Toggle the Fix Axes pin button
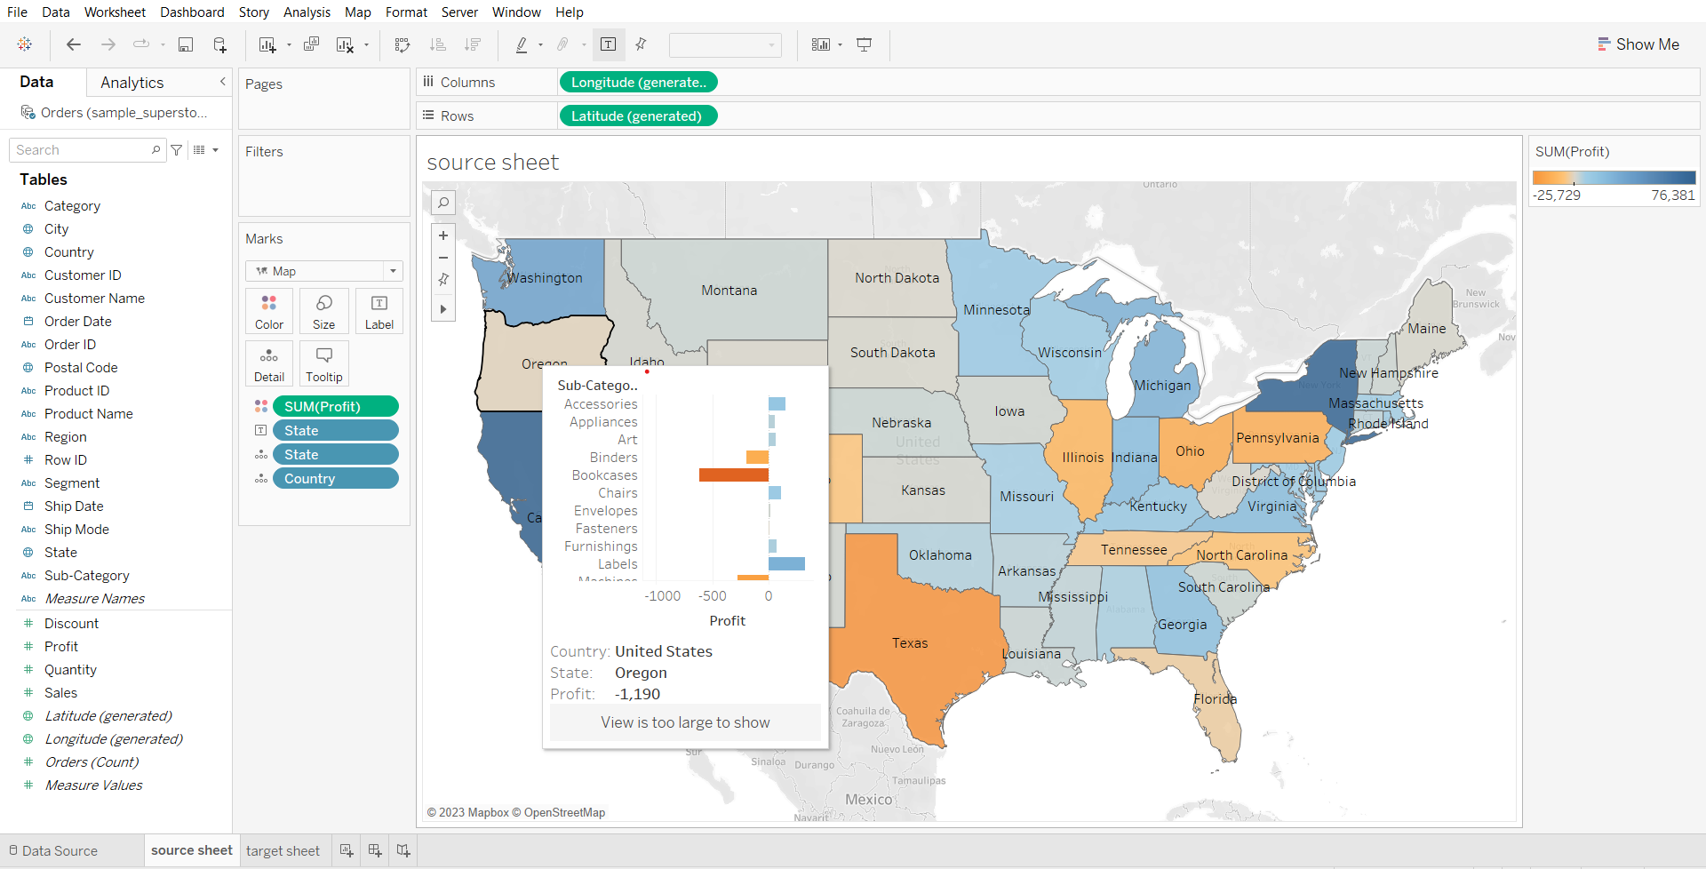This screenshot has height=869, width=1706. pyautogui.click(x=641, y=44)
